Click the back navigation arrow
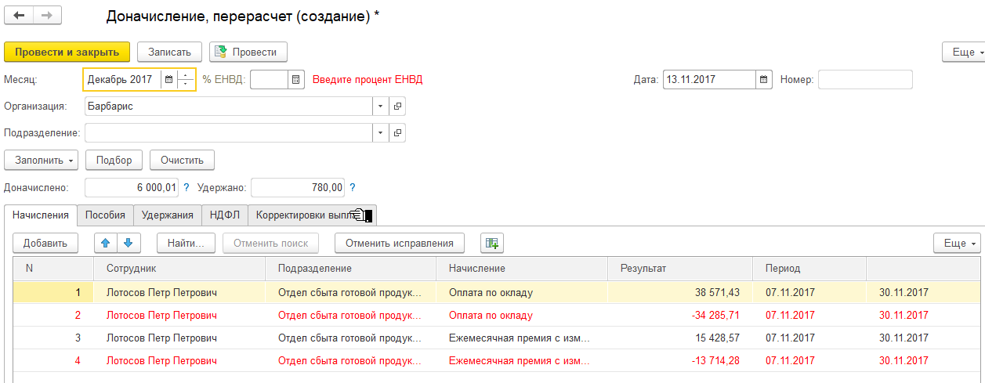This screenshot has width=985, height=383. (20, 16)
